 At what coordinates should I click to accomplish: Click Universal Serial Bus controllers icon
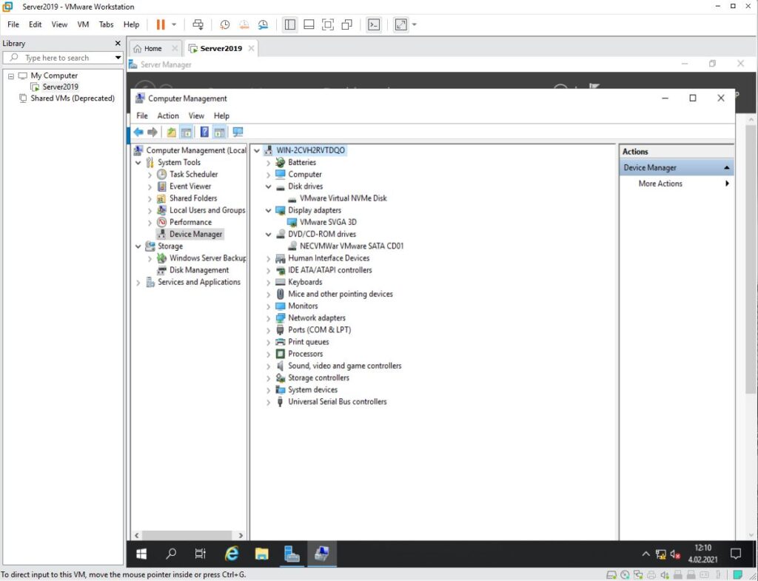[280, 402]
